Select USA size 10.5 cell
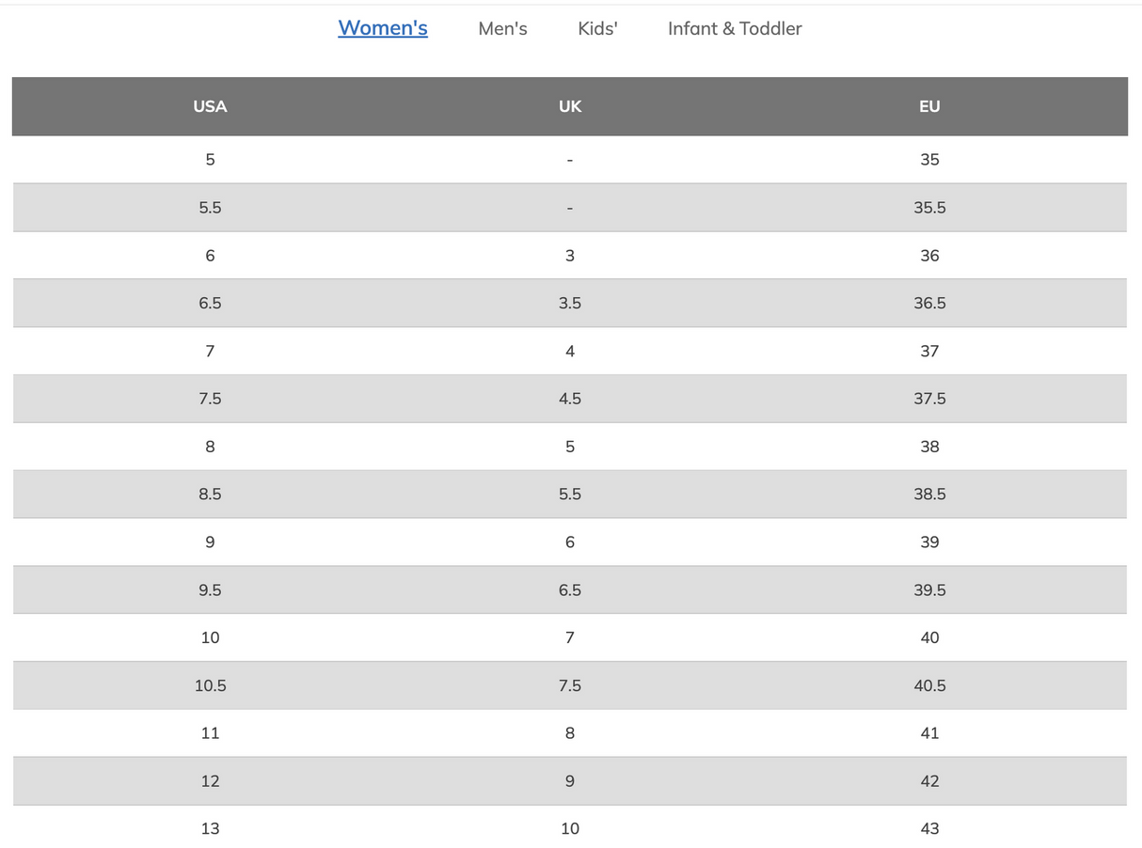 (x=210, y=685)
